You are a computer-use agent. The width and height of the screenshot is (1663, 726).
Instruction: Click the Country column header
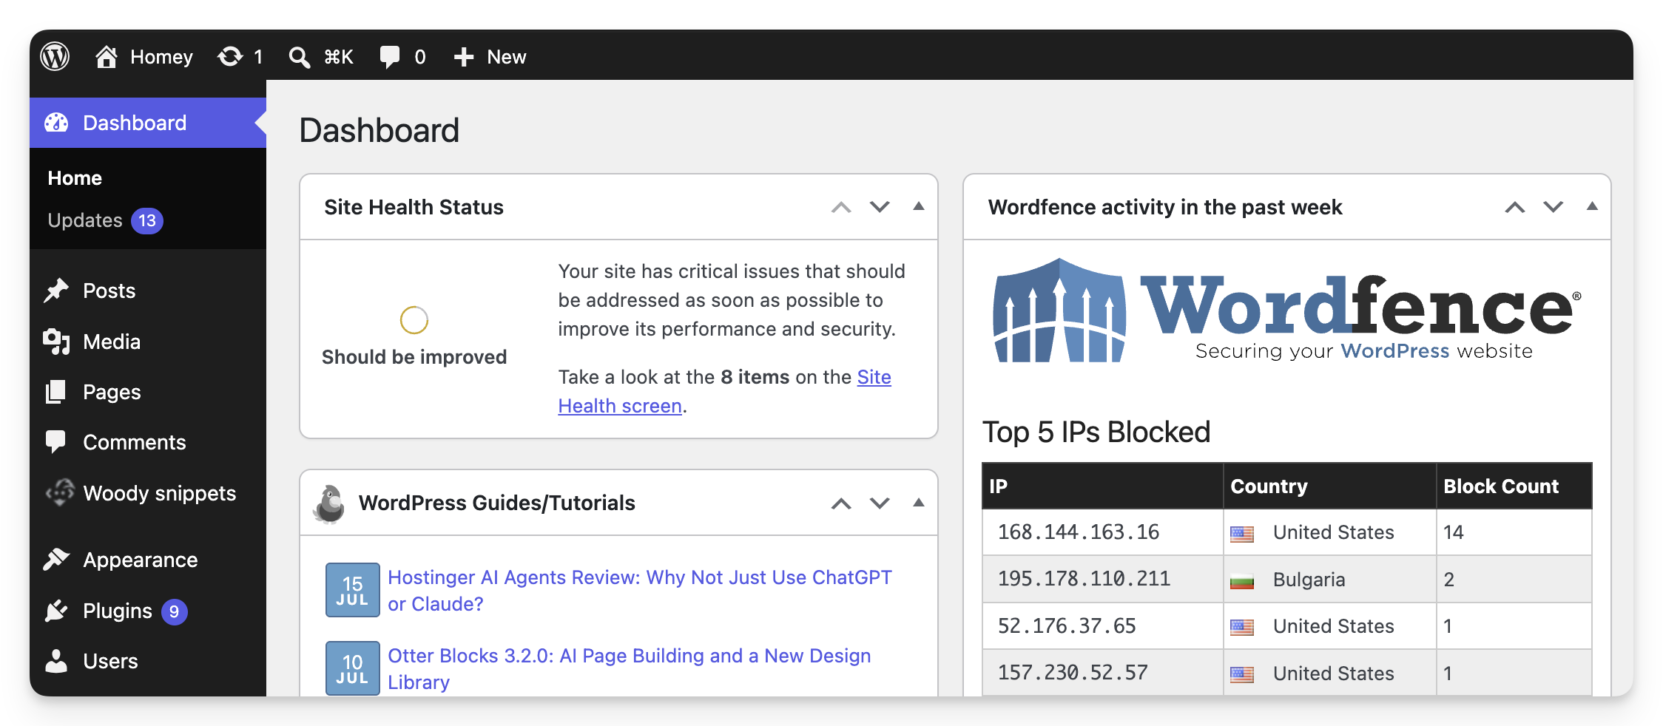click(x=1329, y=486)
